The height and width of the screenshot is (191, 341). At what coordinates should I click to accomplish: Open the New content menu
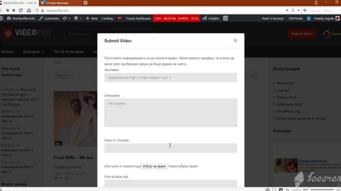(92, 19)
